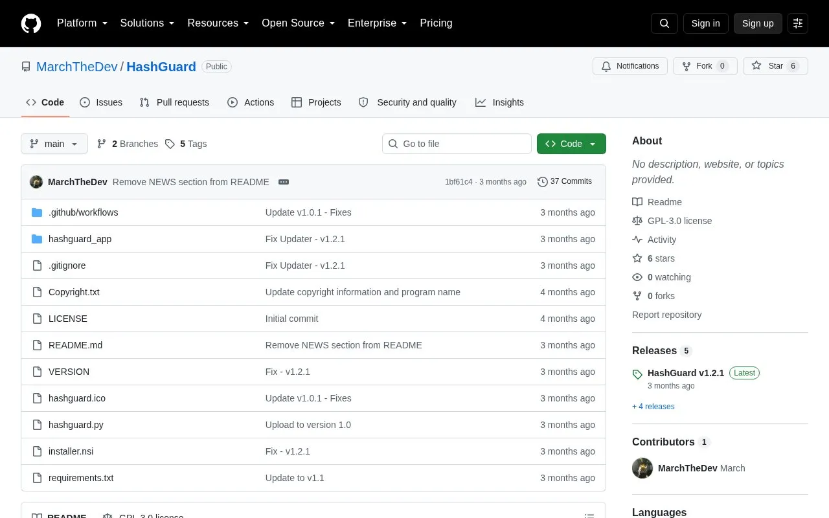Open the Security and quality tab
Viewport: 829px width, 518px height.
[407, 102]
